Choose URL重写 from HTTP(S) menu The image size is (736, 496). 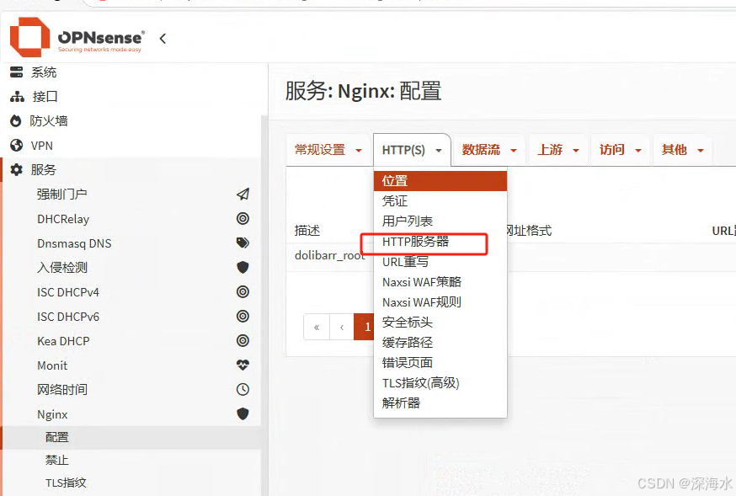pyautogui.click(x=440, y=262)
